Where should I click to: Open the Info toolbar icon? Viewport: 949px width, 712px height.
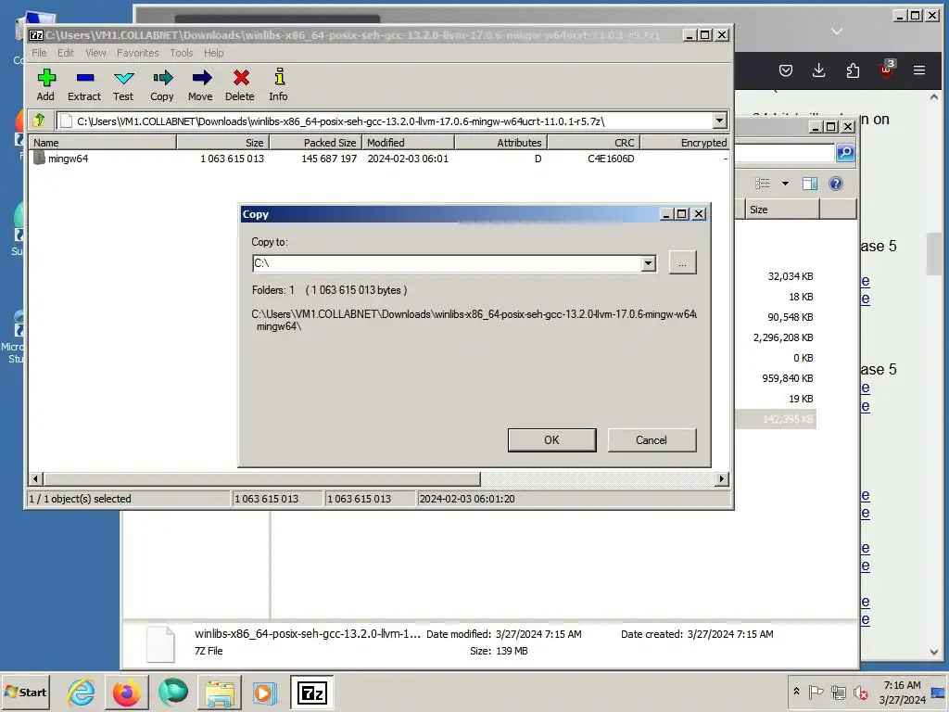click(278, 84)
